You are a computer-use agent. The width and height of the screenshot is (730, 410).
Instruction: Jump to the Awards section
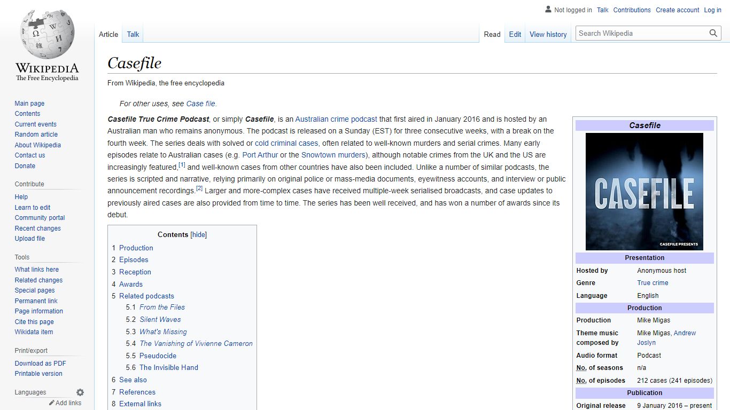click(131, 284)
